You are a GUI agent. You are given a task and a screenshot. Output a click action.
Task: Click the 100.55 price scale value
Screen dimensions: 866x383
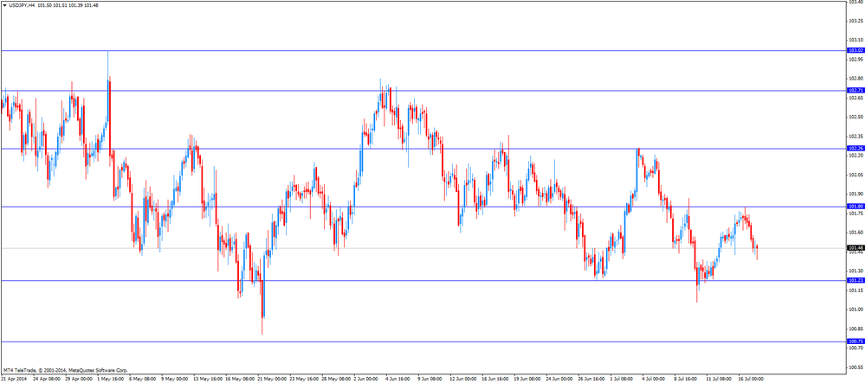856,367
